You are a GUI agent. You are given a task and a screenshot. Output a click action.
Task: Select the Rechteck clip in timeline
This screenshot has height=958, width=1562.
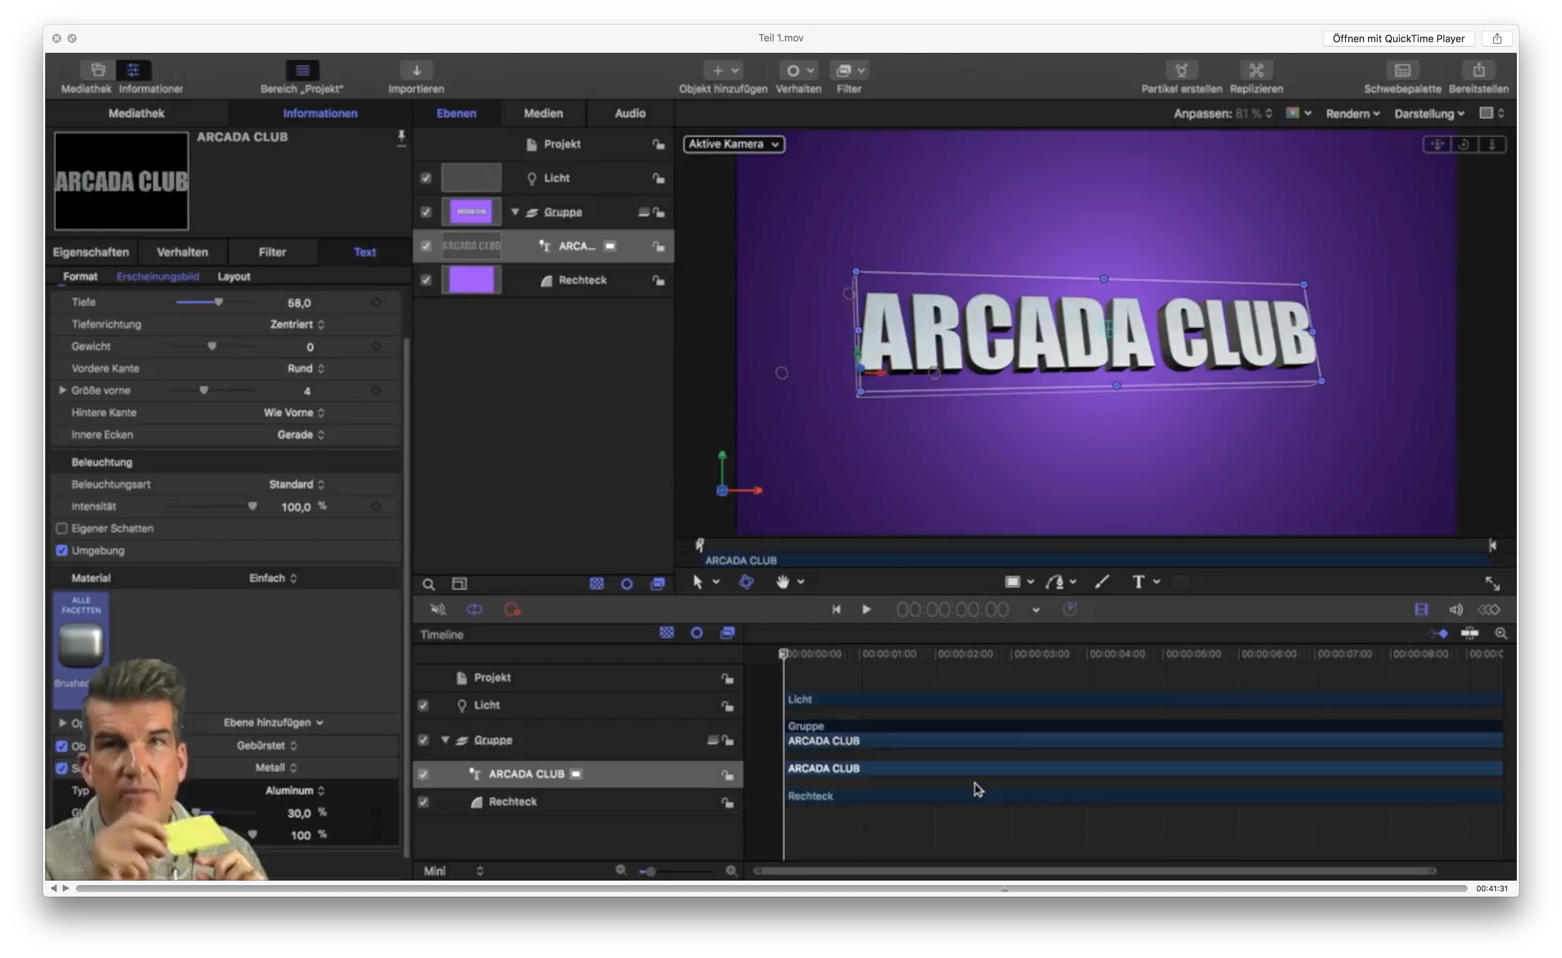[x=1143, y=796]
